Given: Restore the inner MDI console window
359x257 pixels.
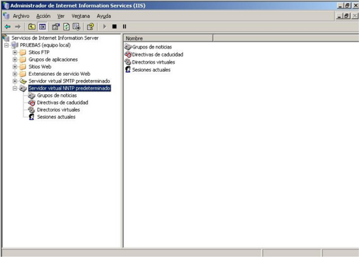Looking at the screenshot, I should point(347,16).
